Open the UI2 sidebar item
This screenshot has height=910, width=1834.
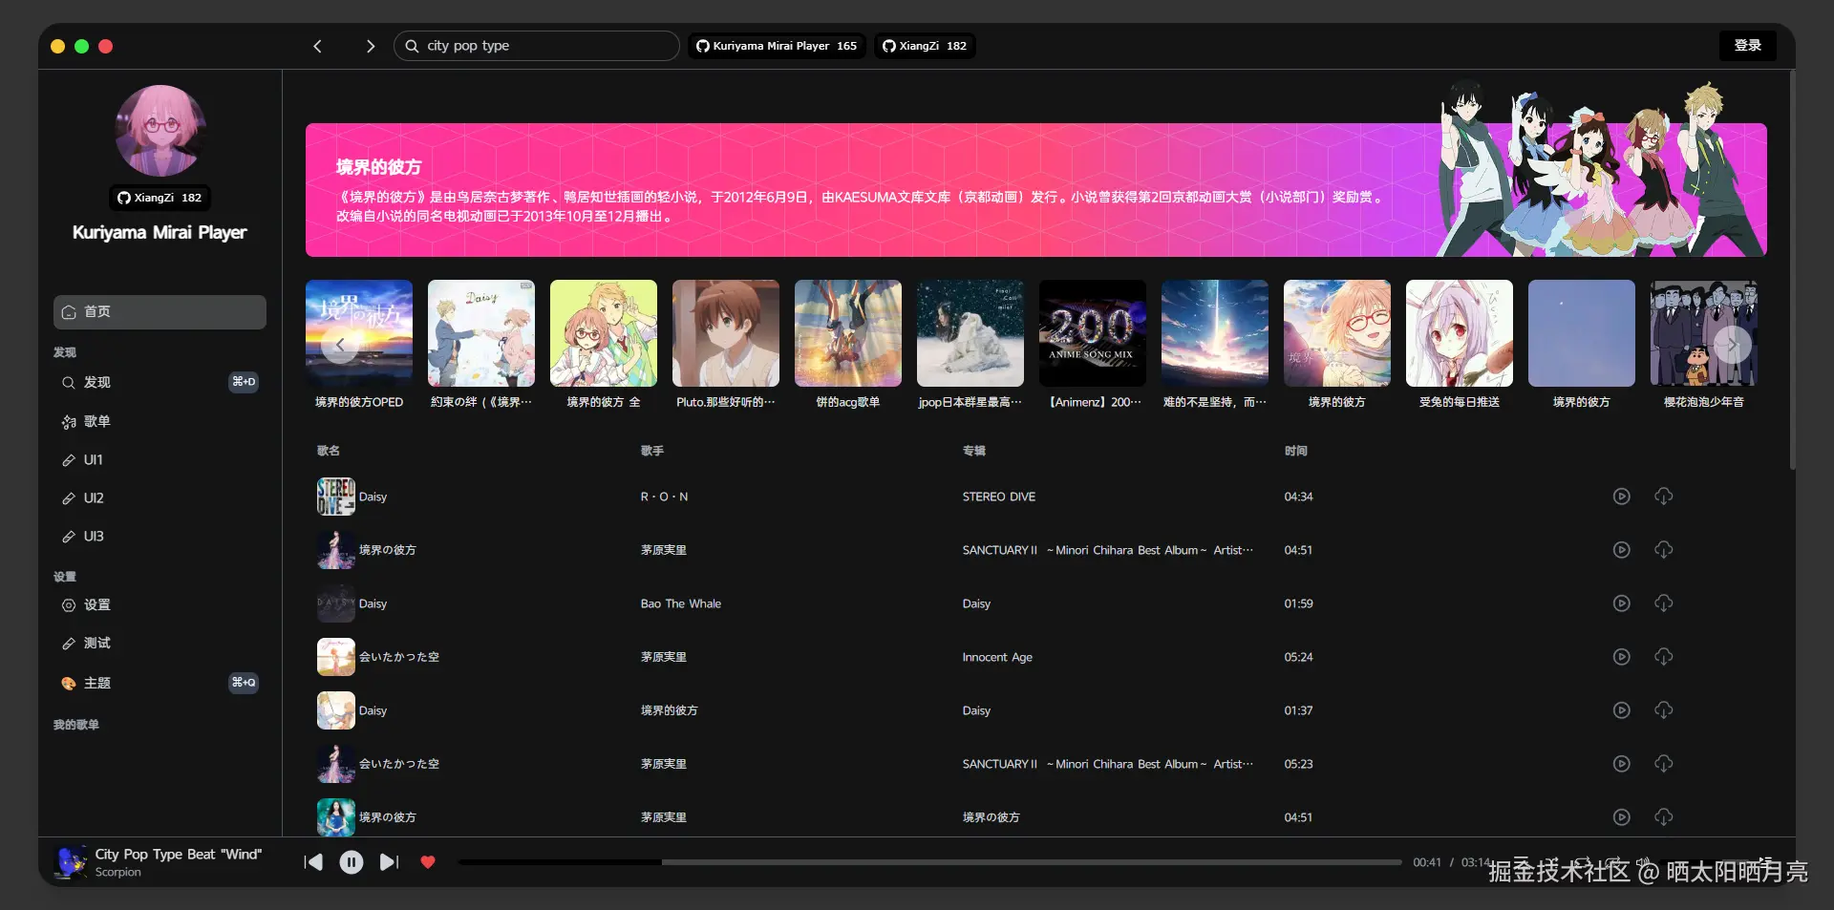pyautogui.click(x=160, y=497)
